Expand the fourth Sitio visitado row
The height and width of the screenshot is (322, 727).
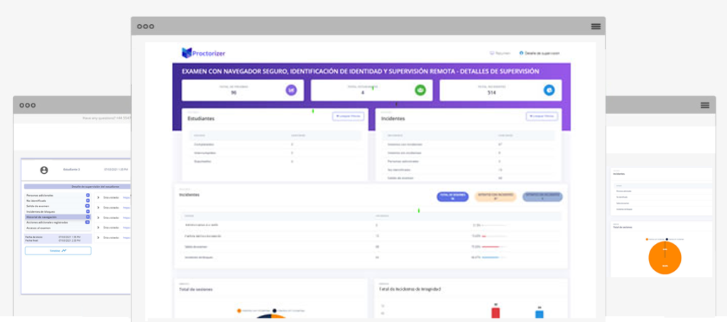coord(98,228)
